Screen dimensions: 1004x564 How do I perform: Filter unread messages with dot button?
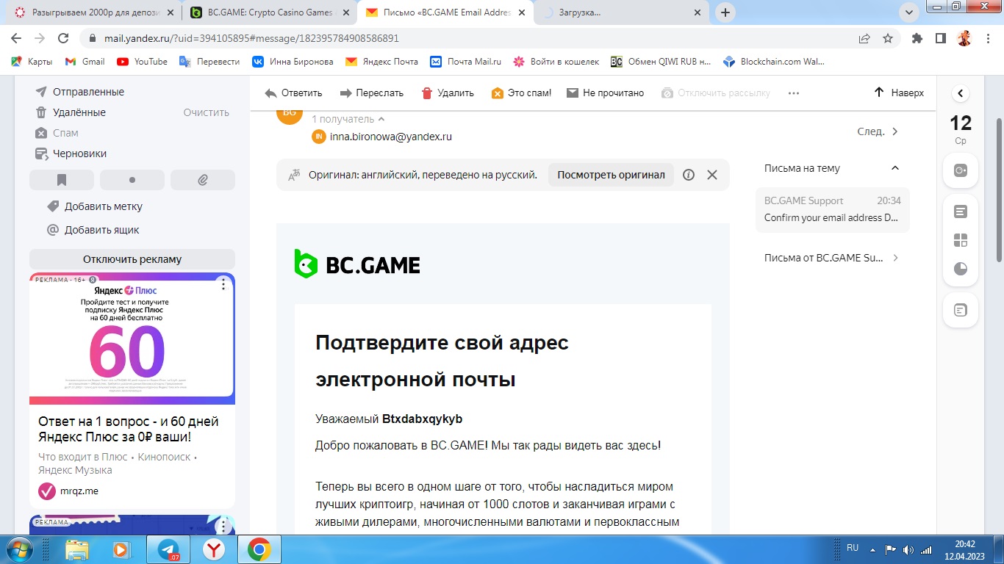point(132,180)
